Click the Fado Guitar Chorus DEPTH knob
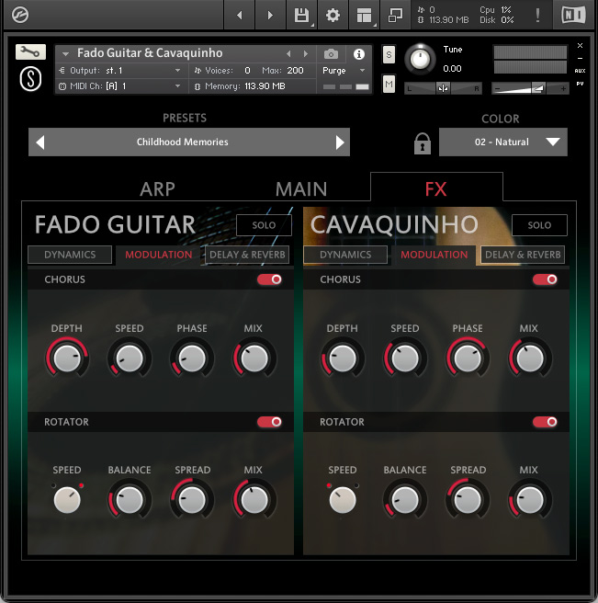Viewport: 598px width, 603px height. click(67, 358)
